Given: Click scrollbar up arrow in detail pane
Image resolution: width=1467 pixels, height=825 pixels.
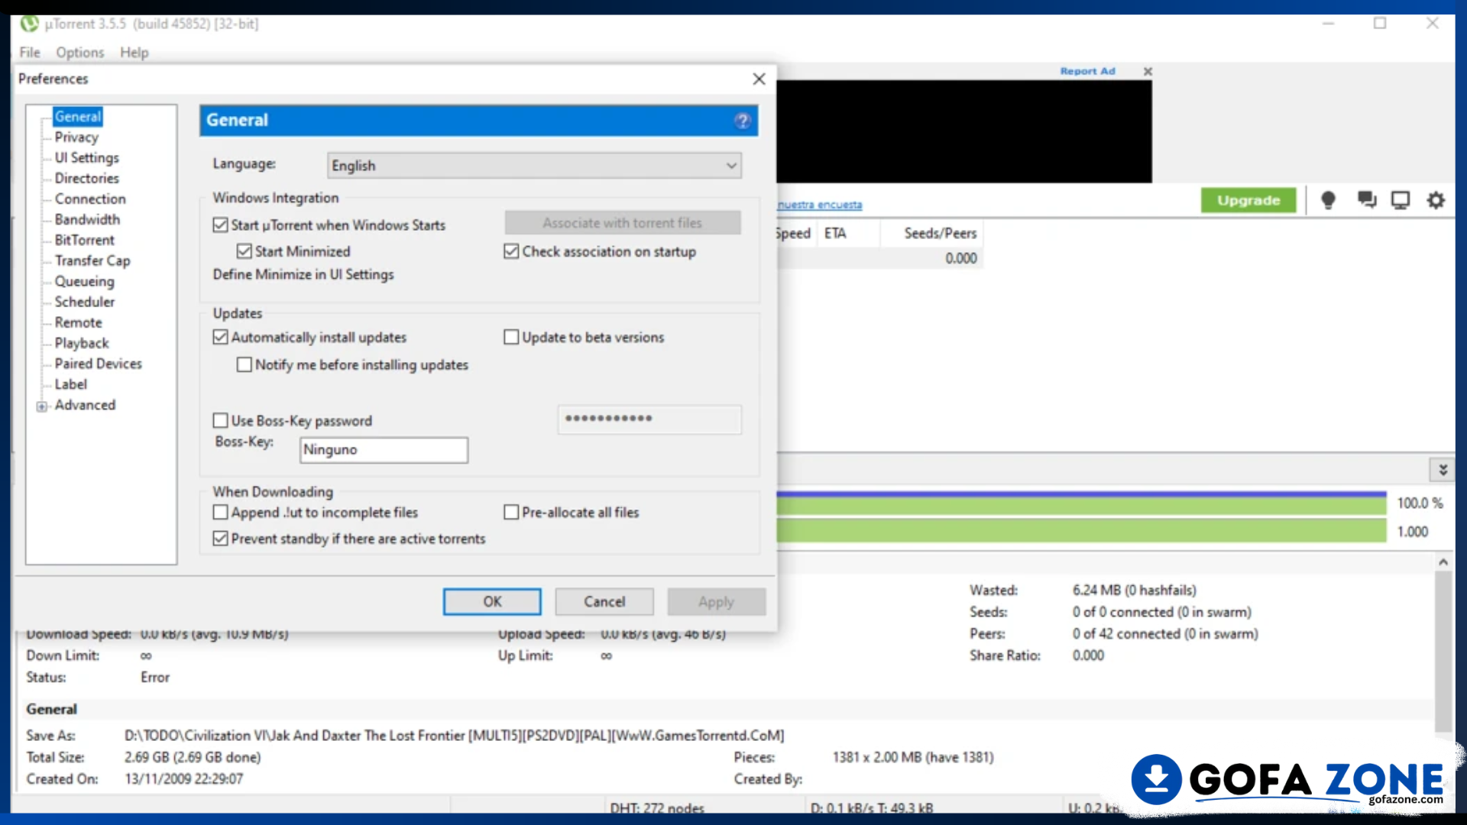Looking at the screenshot, I should 1443,562.
